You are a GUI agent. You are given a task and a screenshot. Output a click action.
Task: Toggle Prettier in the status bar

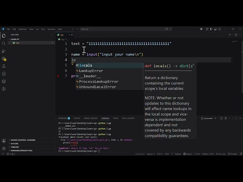click(232, 154)
